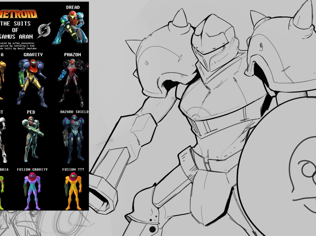The width and height of the screenshot is (316, 236).
Task: Click the "THE SUITS" title text
Action: [15, 24]
